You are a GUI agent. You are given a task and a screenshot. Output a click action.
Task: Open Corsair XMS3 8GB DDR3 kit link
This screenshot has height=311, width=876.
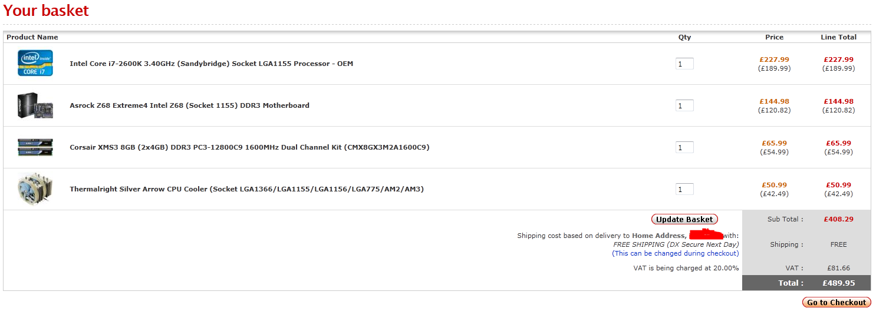pos(249,147)
